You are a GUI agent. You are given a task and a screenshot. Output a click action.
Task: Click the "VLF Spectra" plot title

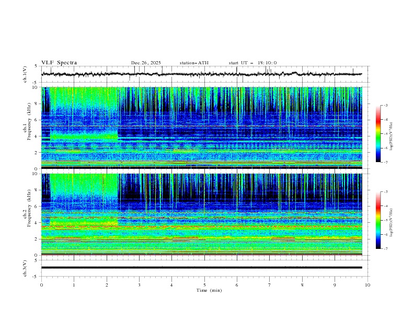click(59, 63)
